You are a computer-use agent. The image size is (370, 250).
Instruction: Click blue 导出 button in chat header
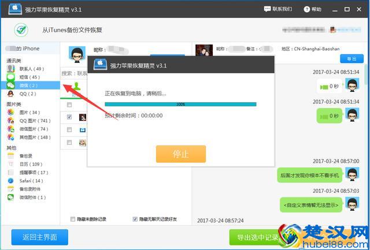(351, 59)
